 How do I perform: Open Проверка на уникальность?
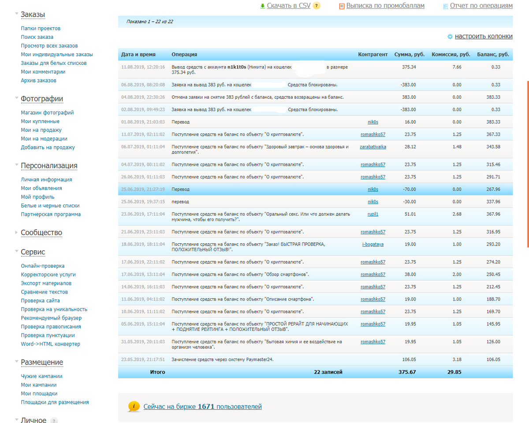coord(54,309)
